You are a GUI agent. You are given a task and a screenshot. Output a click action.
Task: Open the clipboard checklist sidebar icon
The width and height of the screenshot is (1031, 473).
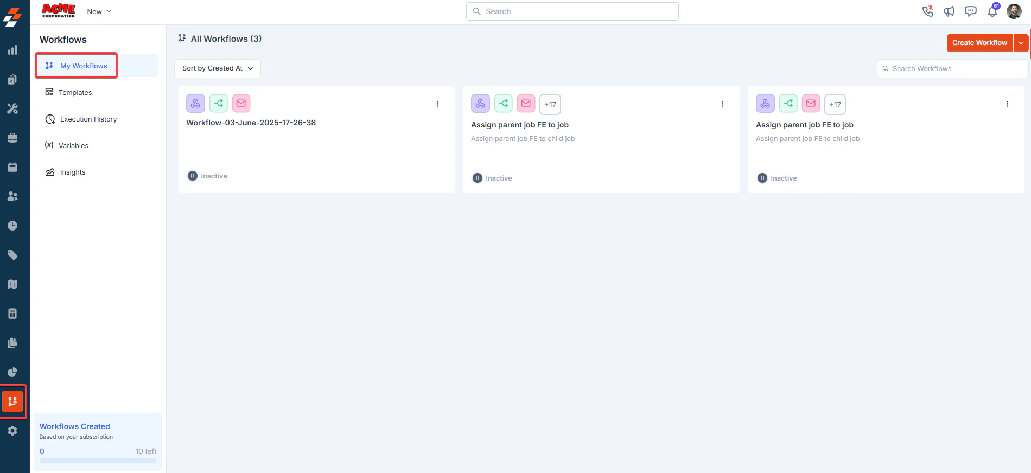pyautogui.click(x=12, y=80)
